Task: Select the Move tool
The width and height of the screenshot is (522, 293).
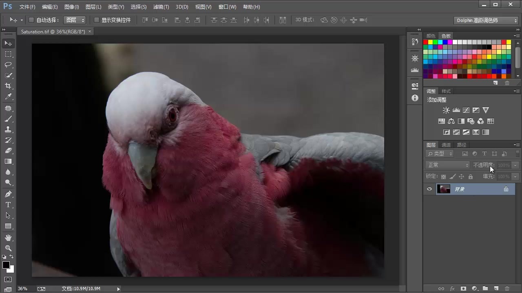Action: click(x=8, y=43)
